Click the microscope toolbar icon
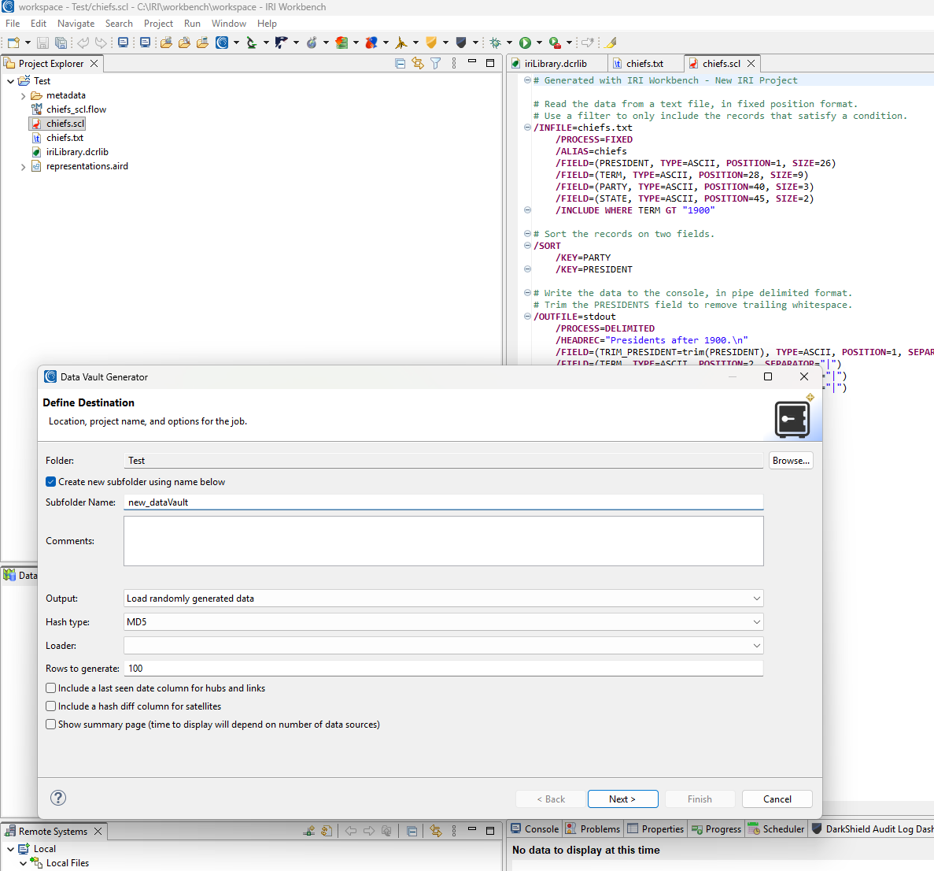This screenshot has height=871, width=934. point(252,43)
